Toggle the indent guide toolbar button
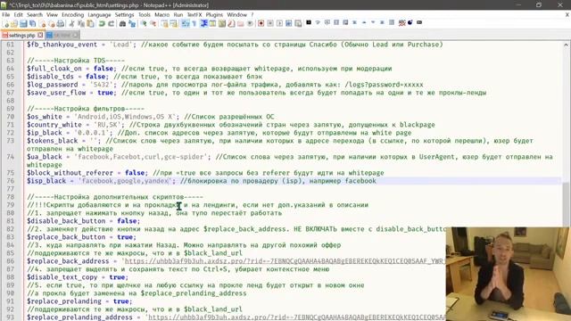The image size is (571, 321). tap(204, 23)
